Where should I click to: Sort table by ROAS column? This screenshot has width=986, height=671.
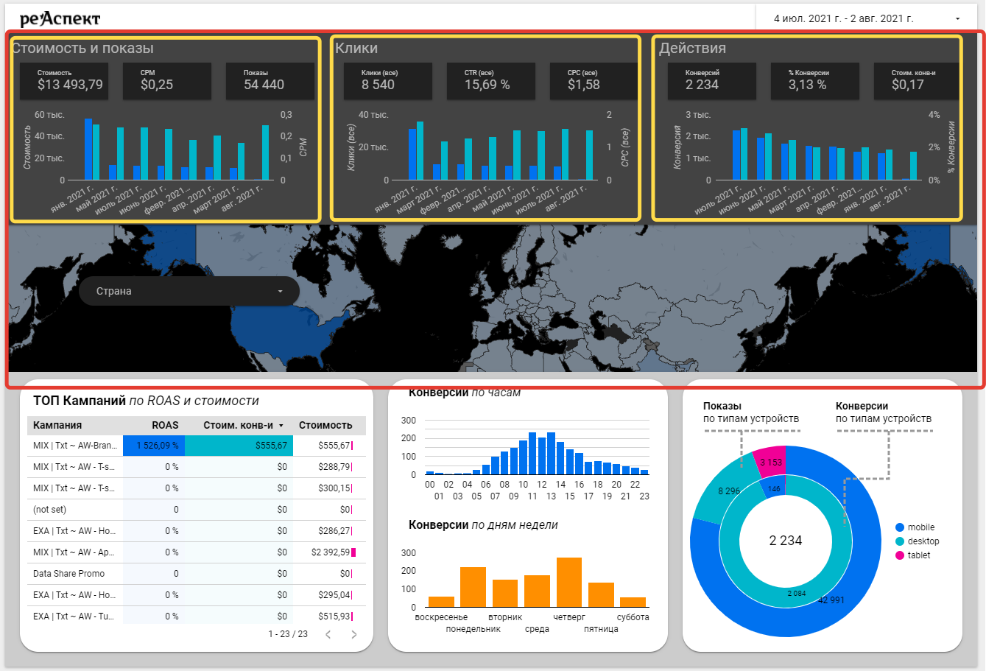pos(165,425)
